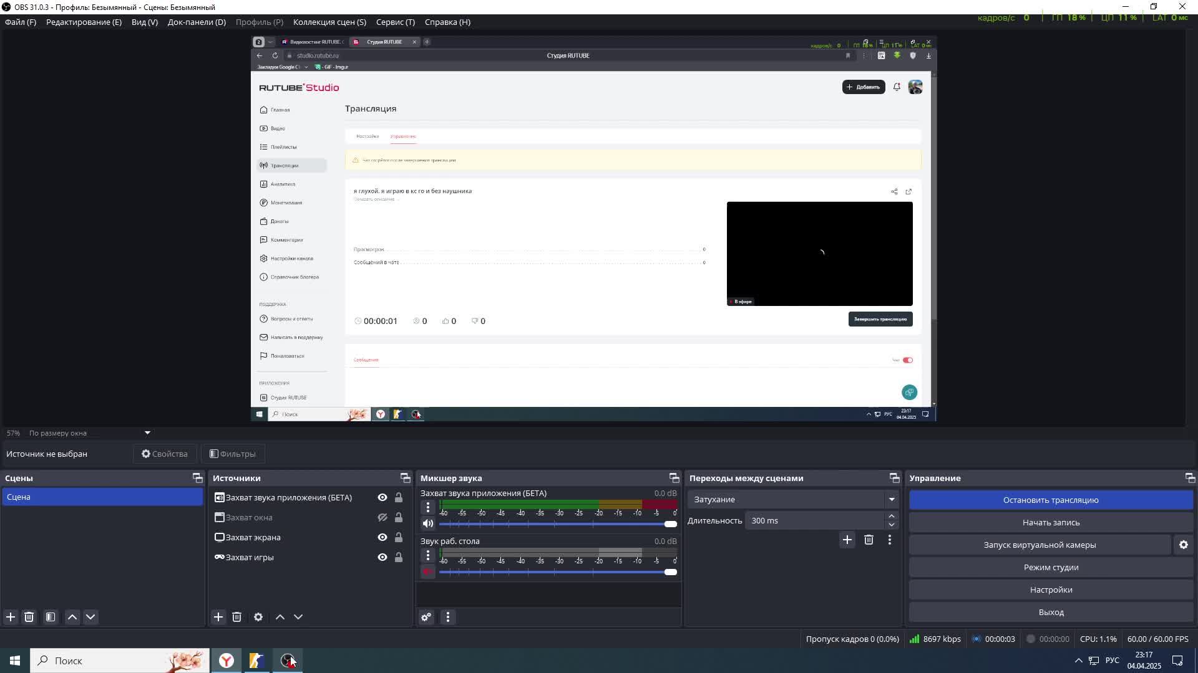Open notification center in system tray

pyautogui.click(x=1177, y=661)
